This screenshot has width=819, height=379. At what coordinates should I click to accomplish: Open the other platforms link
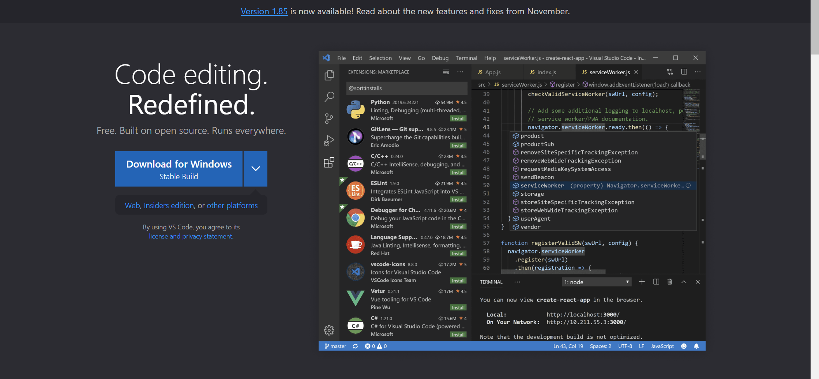pyautogui.click(x=232, y=206)
